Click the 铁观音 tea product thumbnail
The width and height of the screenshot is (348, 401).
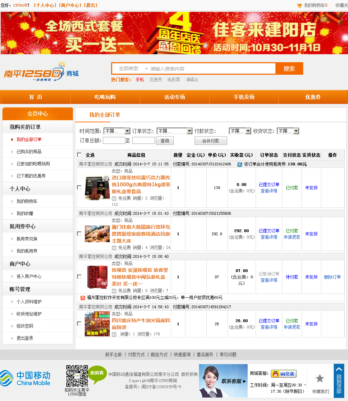click(x=97, y=277)
